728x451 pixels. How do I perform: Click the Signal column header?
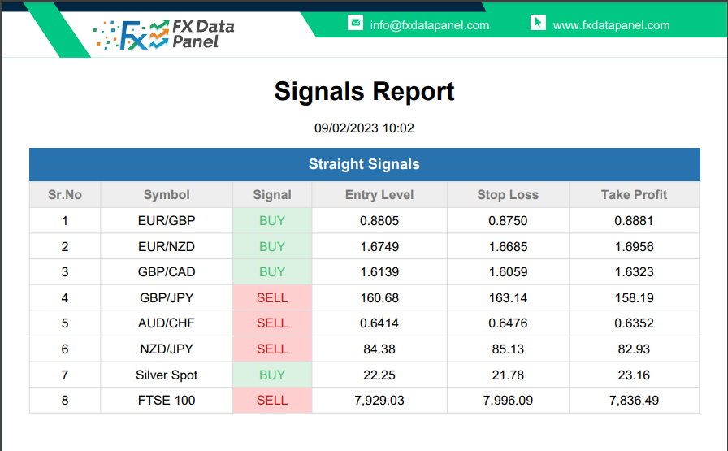272,194
